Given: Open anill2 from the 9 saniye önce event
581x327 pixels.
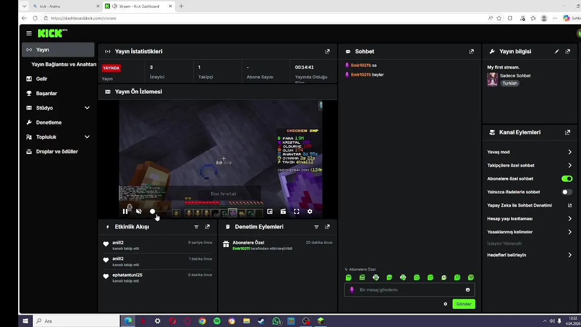Looking at the screenshot, I should (x=118, y=243).
